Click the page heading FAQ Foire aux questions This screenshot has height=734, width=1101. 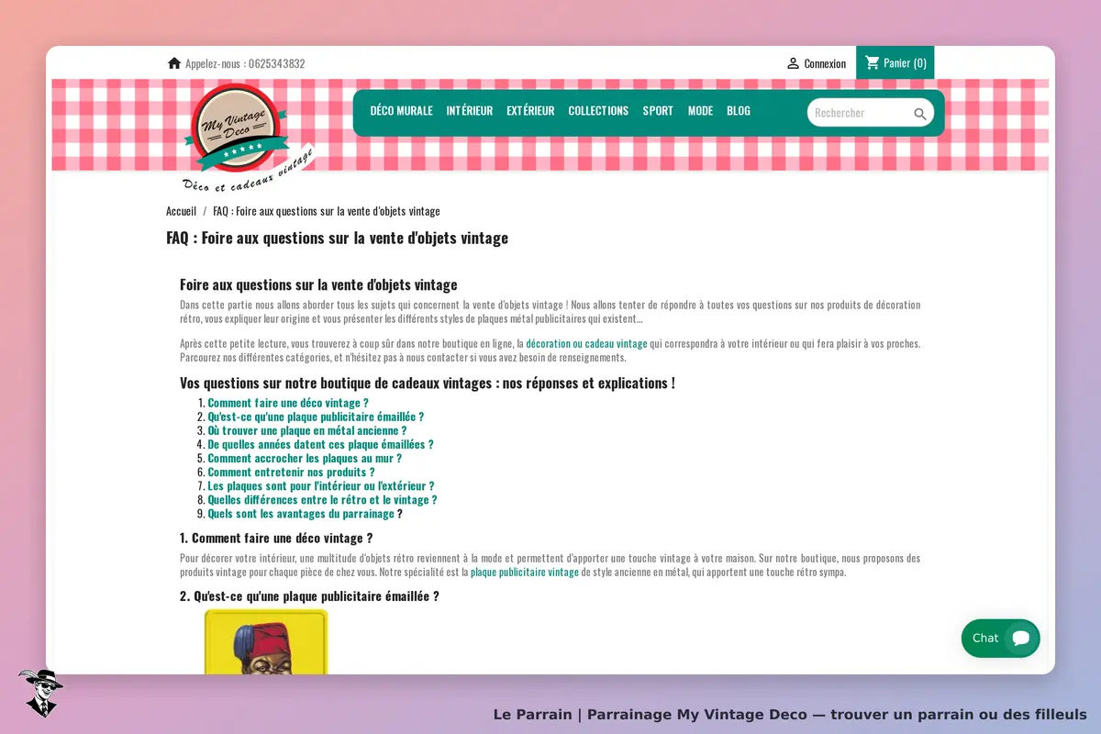337,239
